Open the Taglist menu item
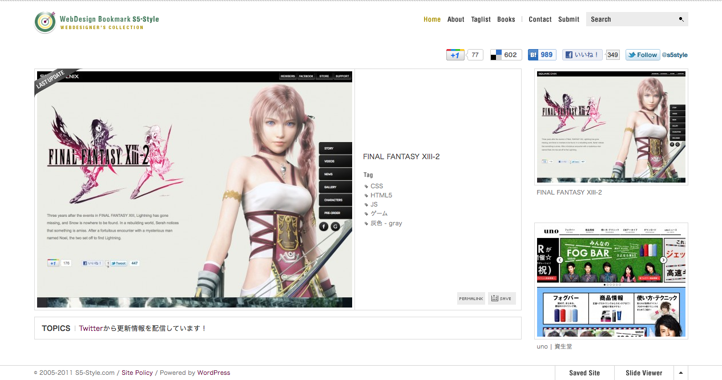 [x=481, y=19]
